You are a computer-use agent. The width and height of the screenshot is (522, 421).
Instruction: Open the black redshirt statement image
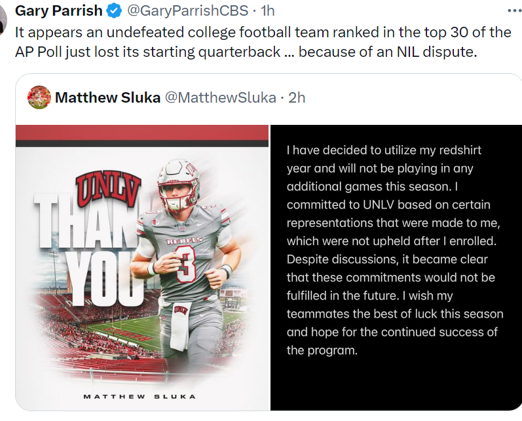tap(396, 267)
